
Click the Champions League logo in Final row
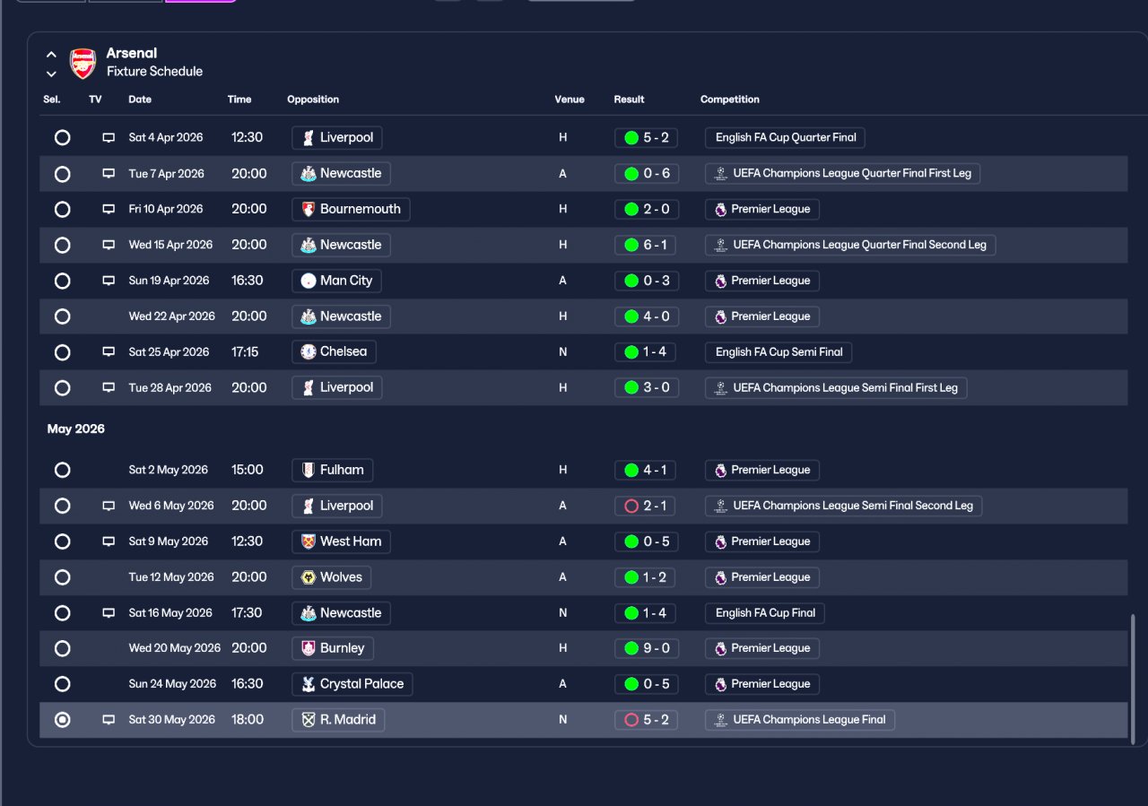pos(720,720)
